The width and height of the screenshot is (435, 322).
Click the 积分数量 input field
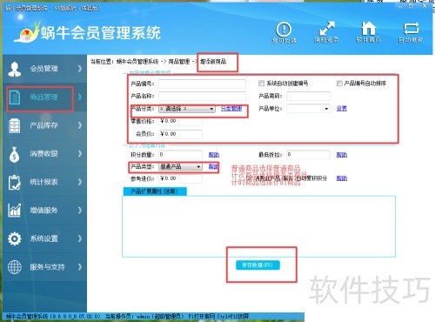(x=180, y=155)
